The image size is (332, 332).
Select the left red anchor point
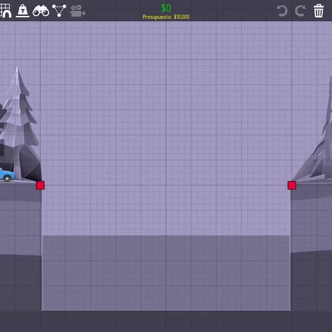click(x=40, y=185)
